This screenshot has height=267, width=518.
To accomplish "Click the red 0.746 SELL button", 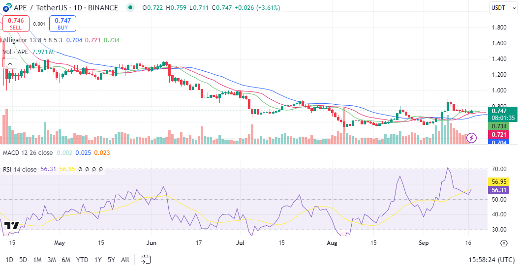I will pos(16,24).
